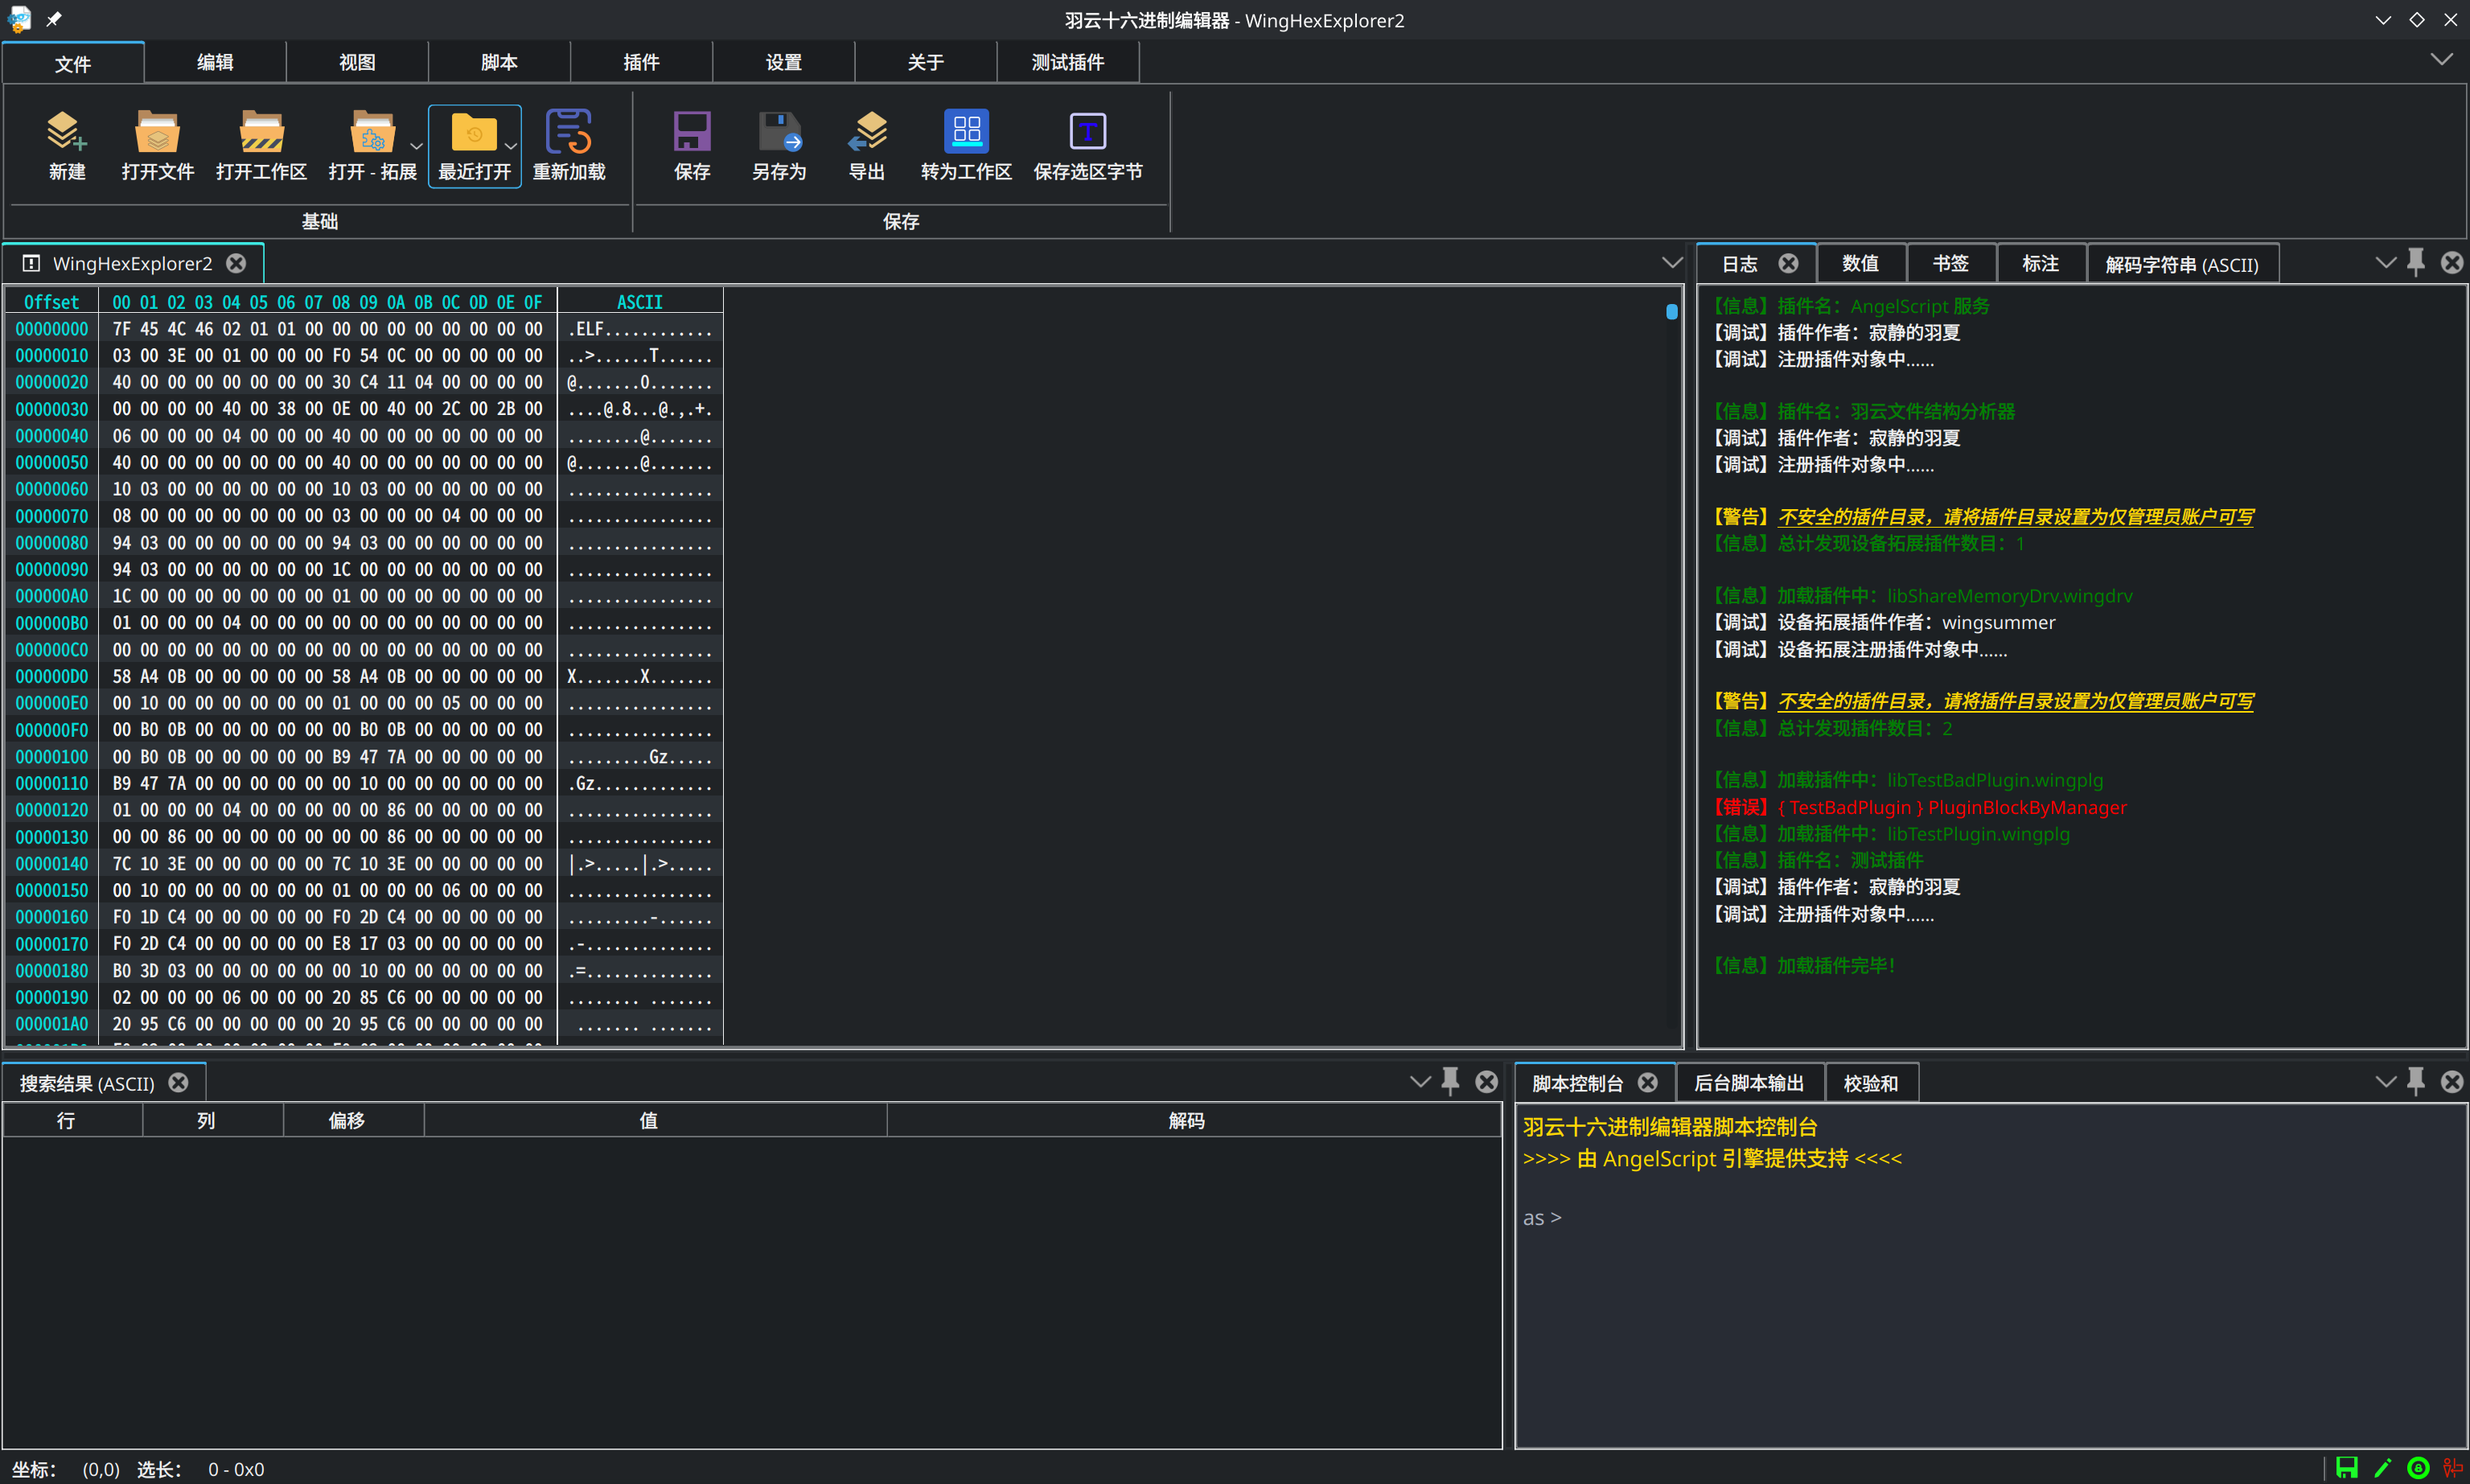Click the 保存选区字节 (Save selected bytes) icon

click(1088, 132)
